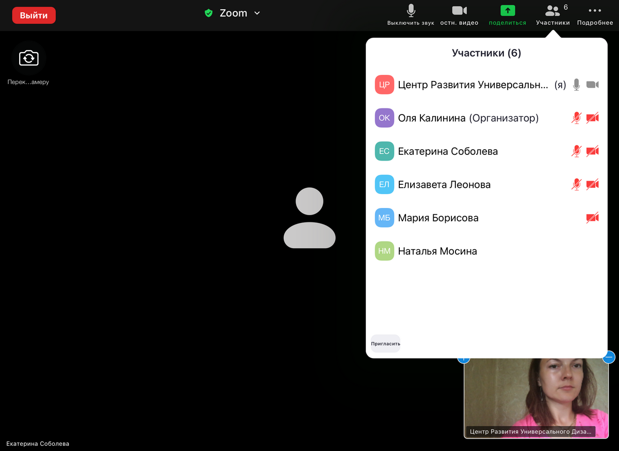619x451 pixels.
Task: Click the НМ avatar of Наталья Мосина
Action: (x=384, y=251)
